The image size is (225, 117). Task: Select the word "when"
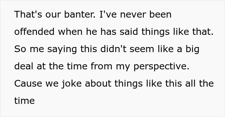[x=70, y=32]
